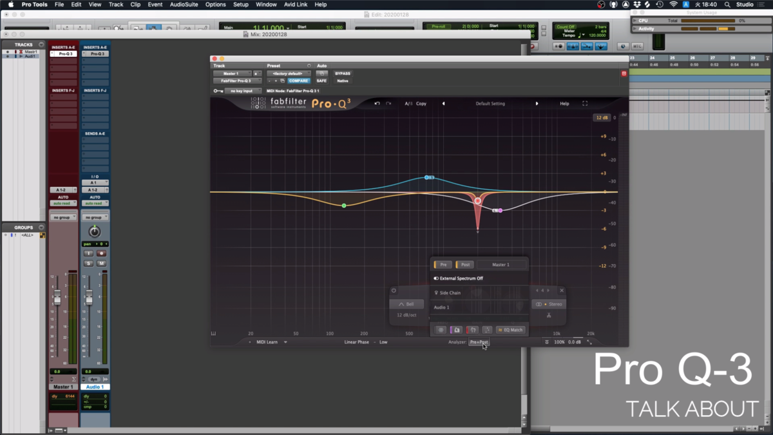Click the analyzer freeze snowflake icon
This screenshot has height=435, width=773.
pos(441,330)
